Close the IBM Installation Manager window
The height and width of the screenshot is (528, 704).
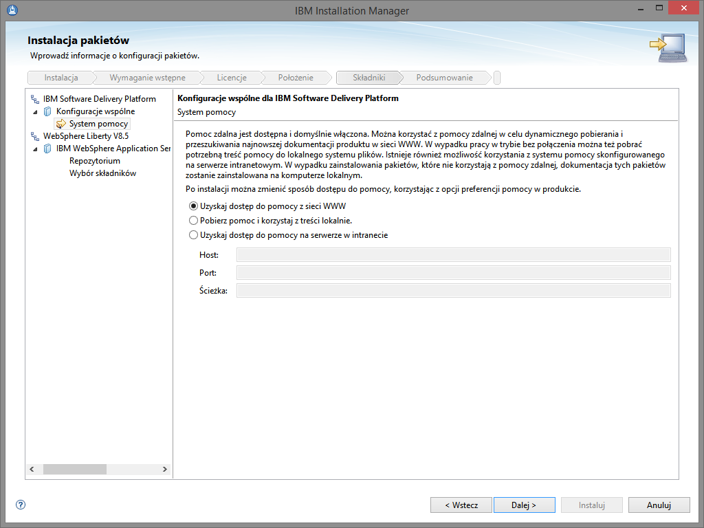point(684,8)
